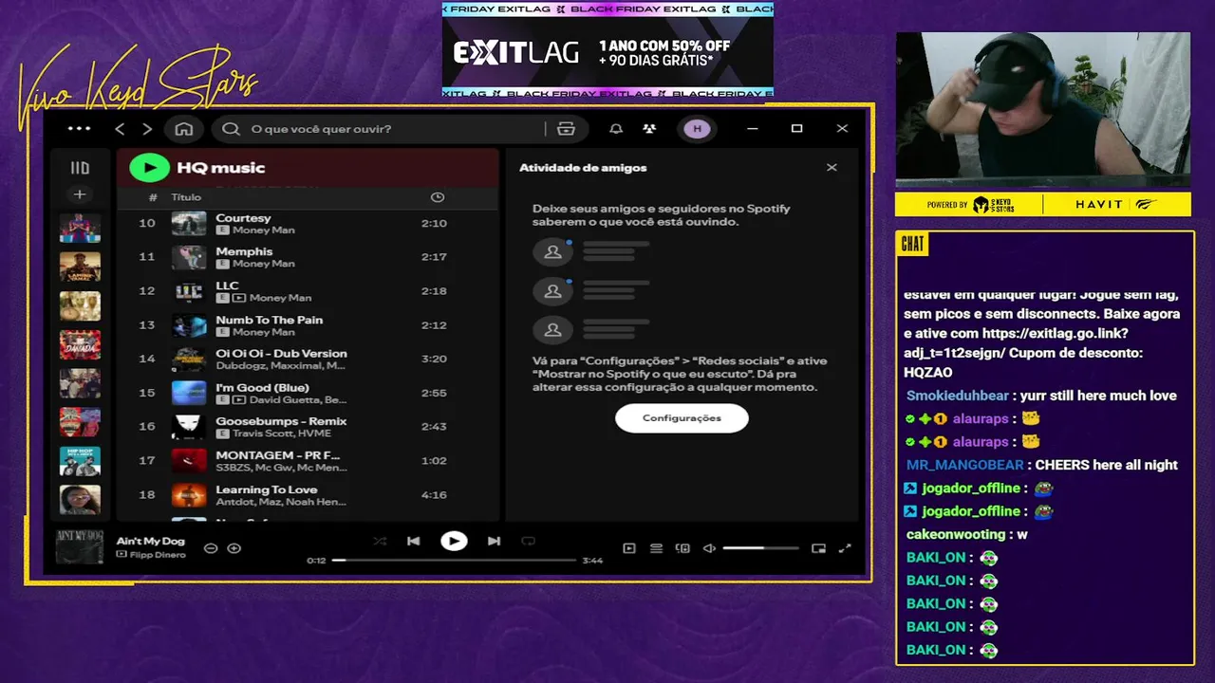
Task: Go forward with the right arrow
Action: point(147,129)
